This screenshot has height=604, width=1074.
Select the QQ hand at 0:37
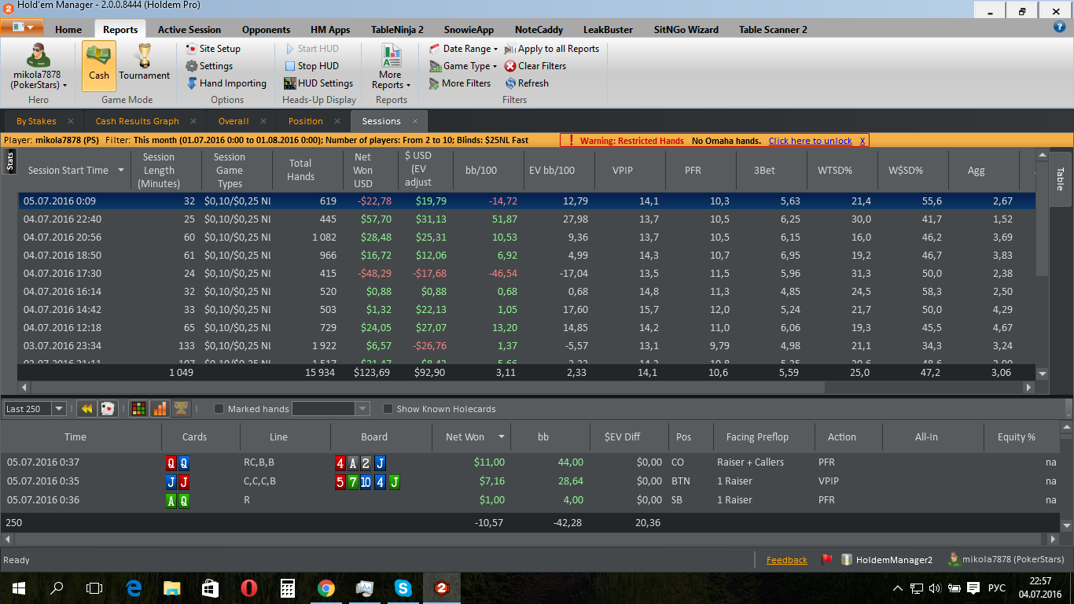[x=531, y=462]
